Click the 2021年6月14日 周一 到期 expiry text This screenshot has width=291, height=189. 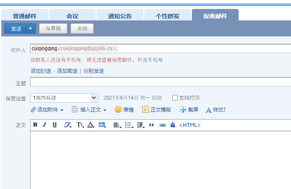click(132, 98)
